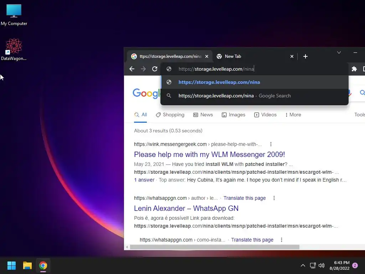Open the tab search chevron

coord(339,53)
